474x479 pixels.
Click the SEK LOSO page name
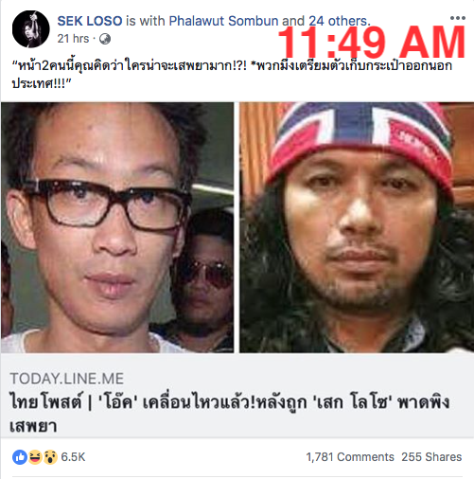click(90, 21)
